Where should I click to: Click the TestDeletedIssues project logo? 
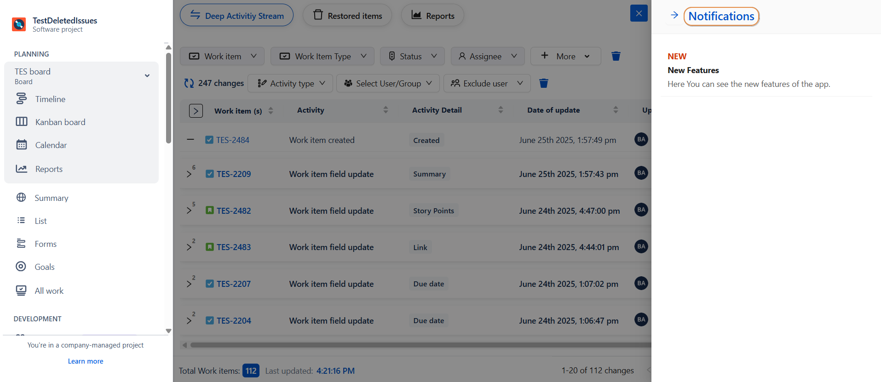(19, 24)
